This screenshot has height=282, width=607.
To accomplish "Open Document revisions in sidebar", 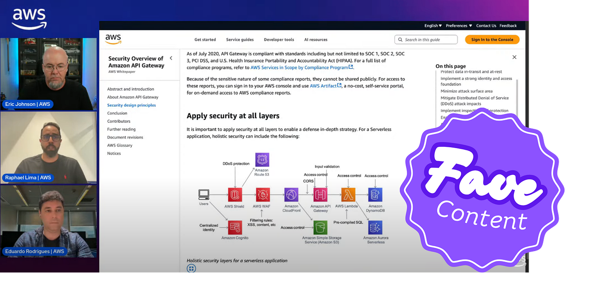I will pos(125,137).
